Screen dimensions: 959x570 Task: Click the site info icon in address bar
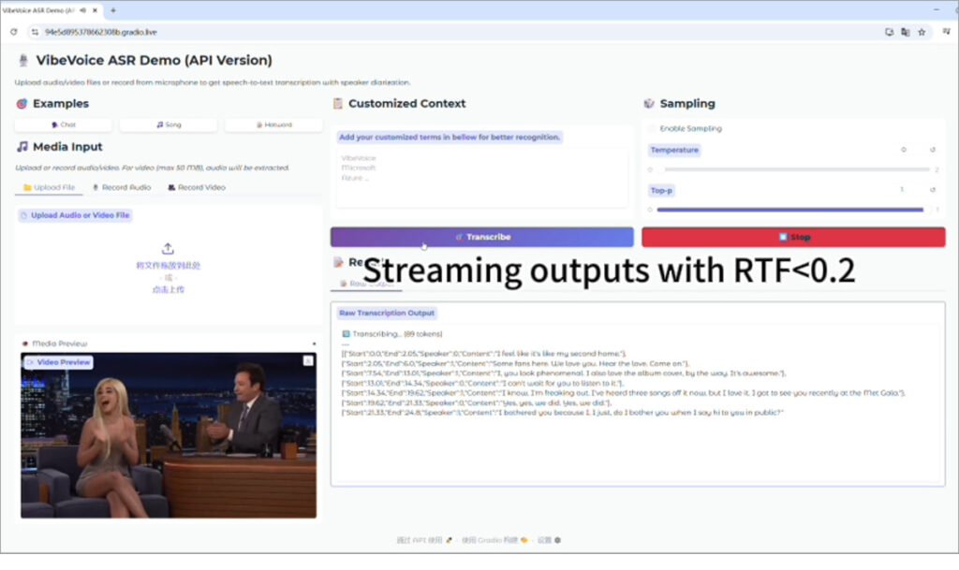click(x=35, y=31)
